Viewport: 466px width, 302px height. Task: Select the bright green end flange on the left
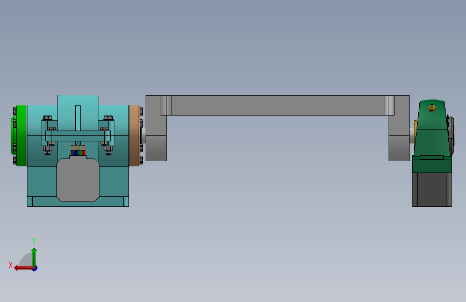click(x=21, y=135)
